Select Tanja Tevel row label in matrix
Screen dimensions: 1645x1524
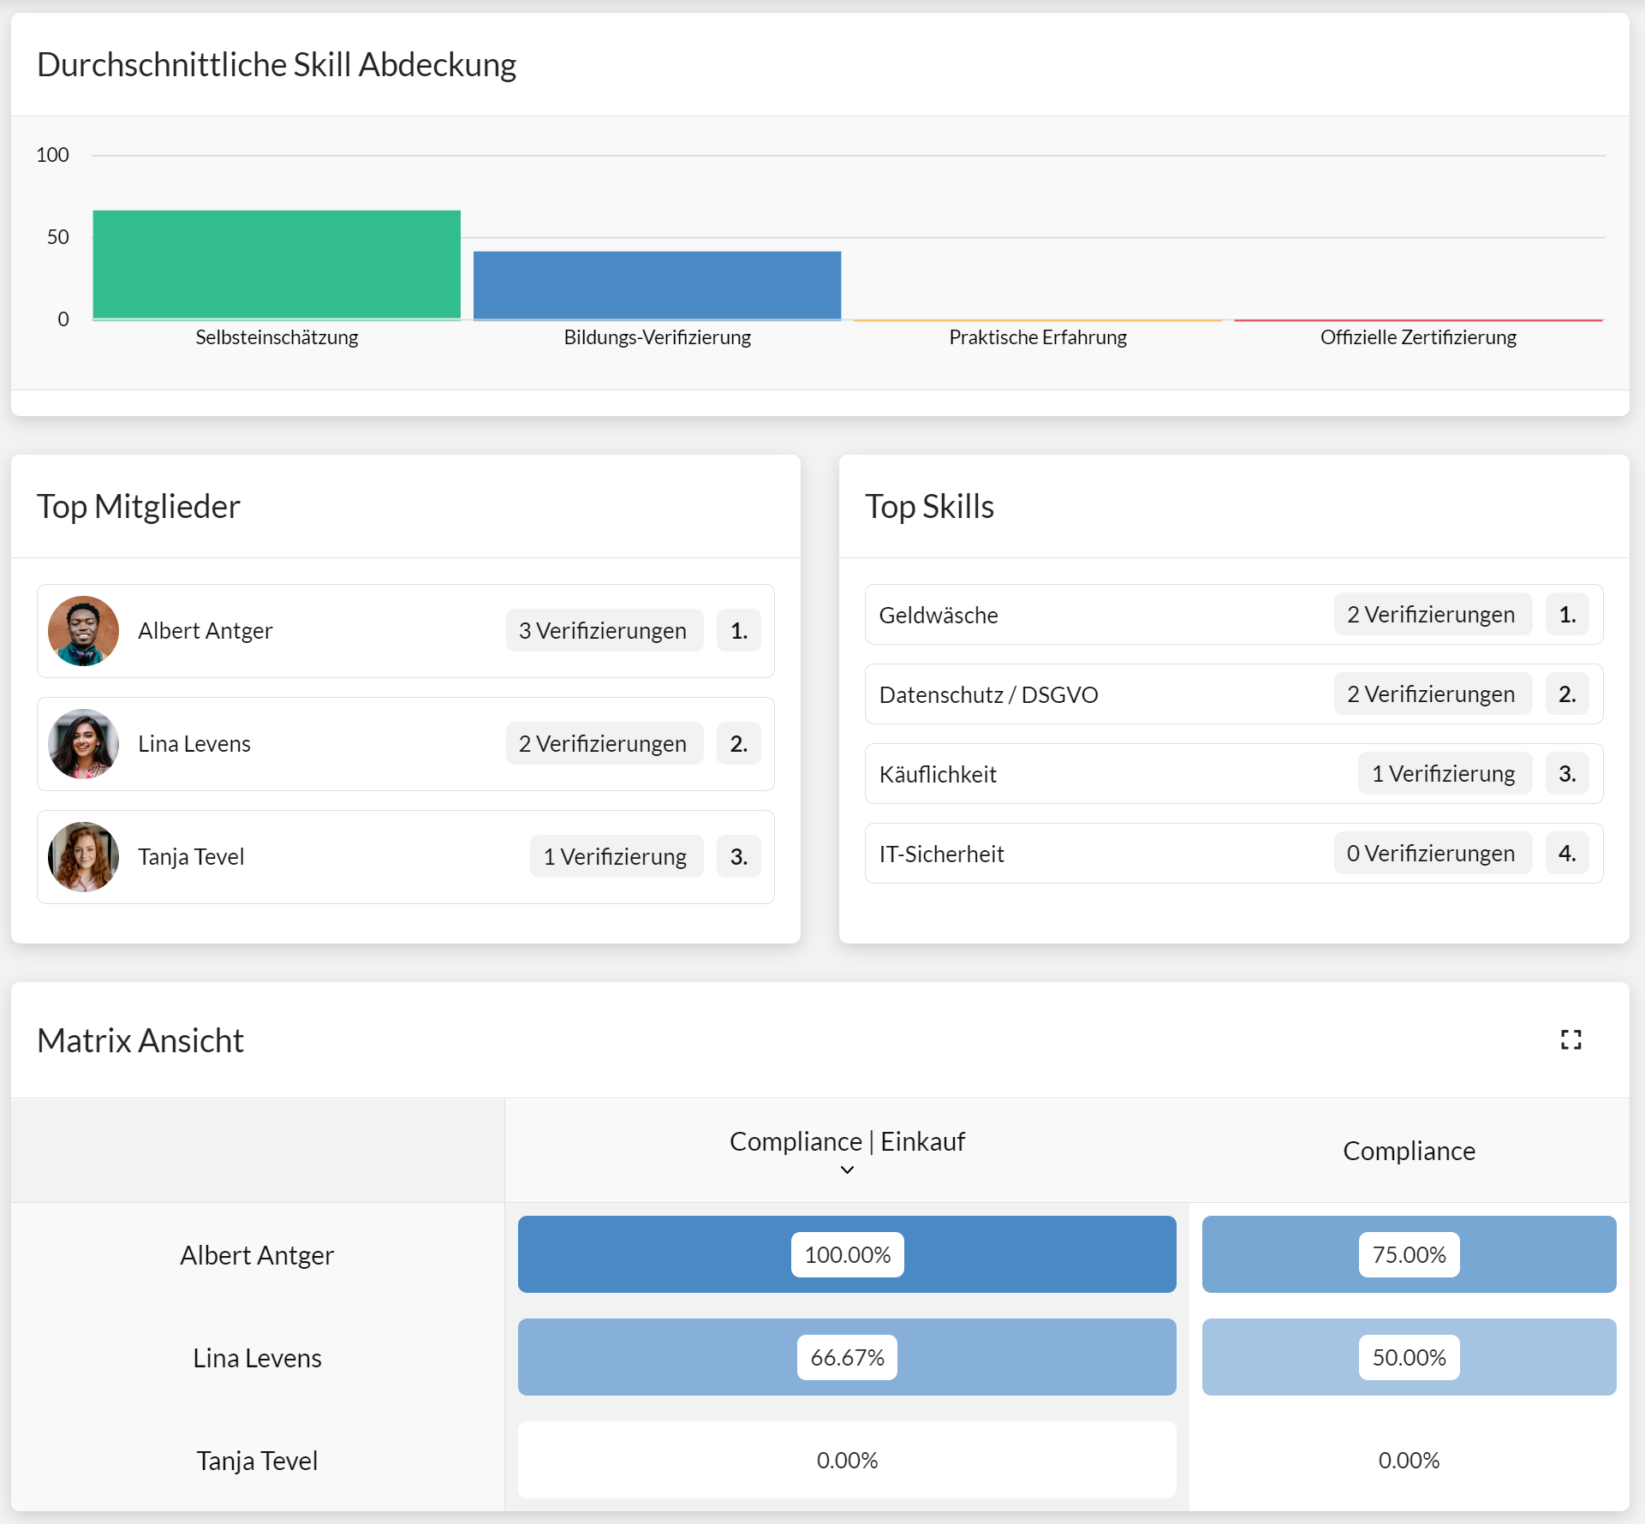pyautogui.click(x=257, y=1461)
